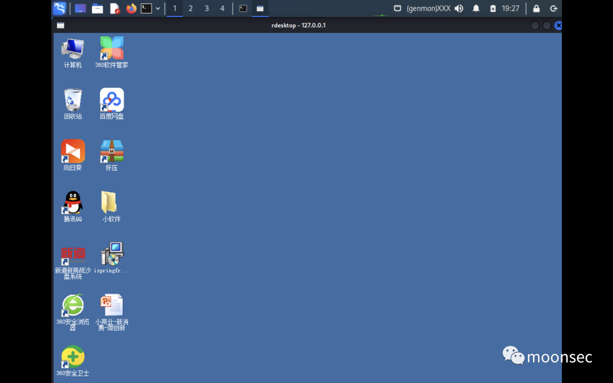Click the 360安全浏览器 shortcut

click(x=73, y=312)
